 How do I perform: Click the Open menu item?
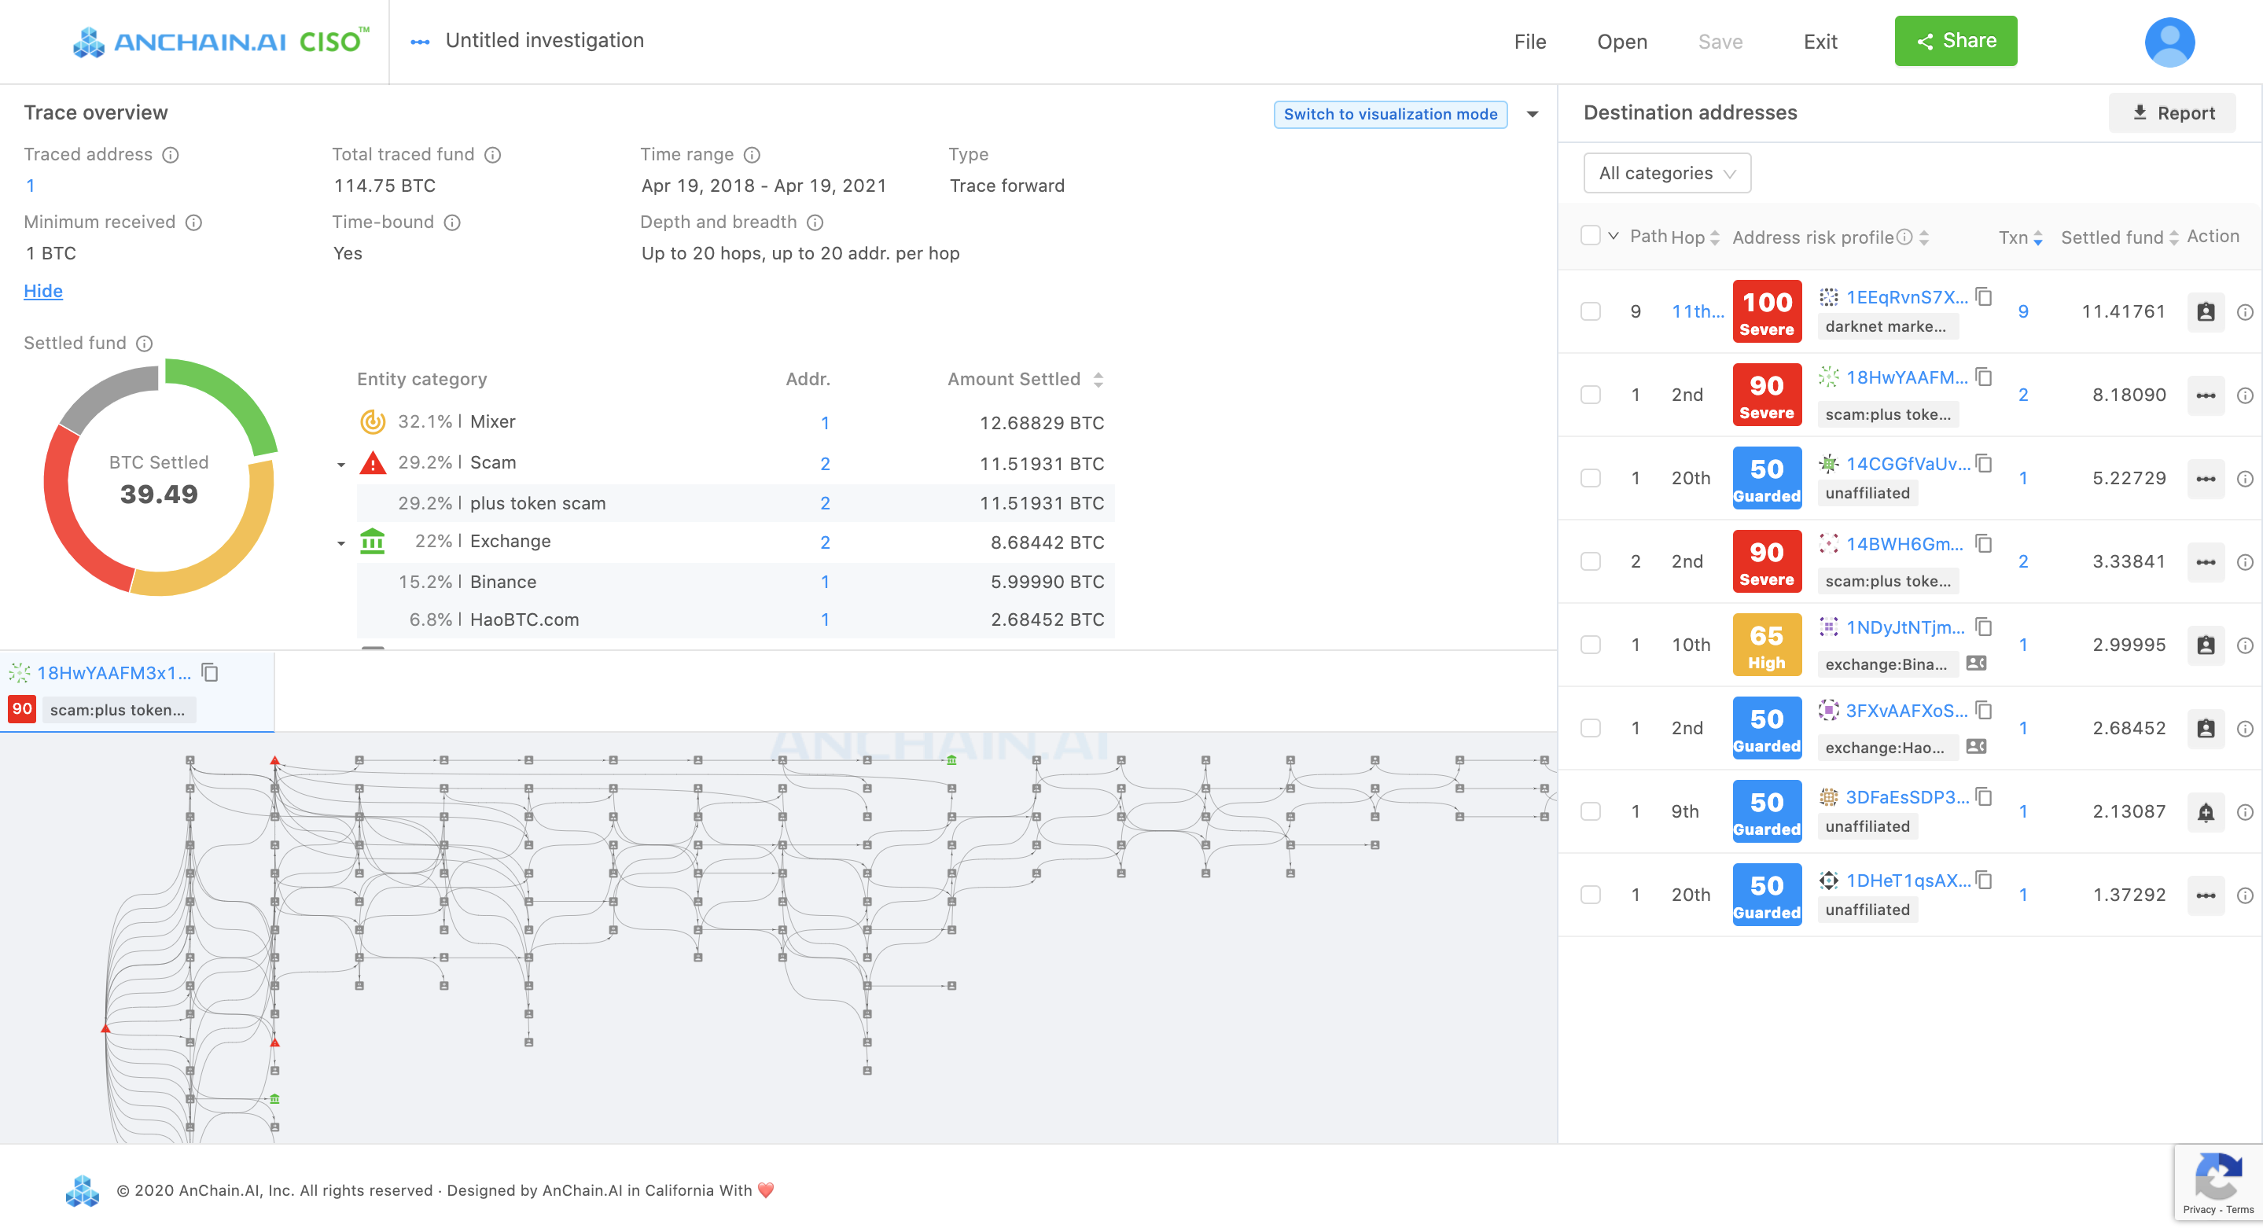click(1621, 42)
